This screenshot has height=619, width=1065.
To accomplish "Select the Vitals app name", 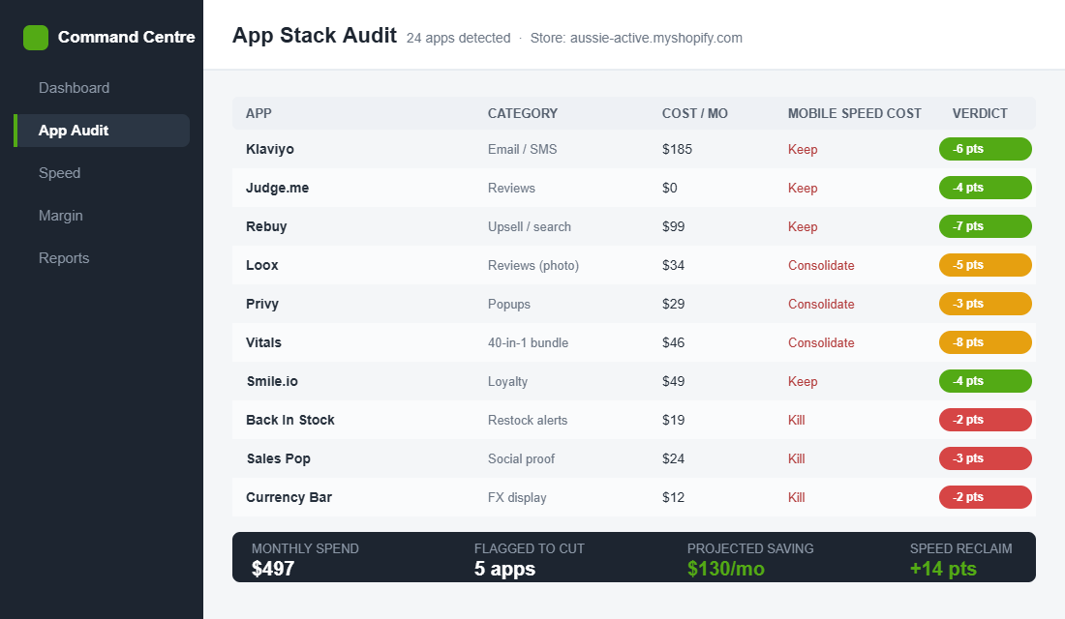I will pyautogui.click(x=263, y=342).
